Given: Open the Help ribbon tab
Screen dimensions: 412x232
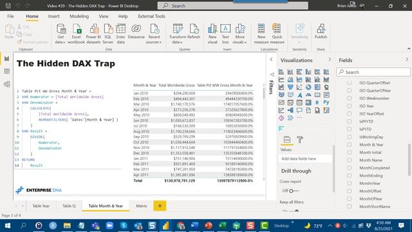Looking at the screenshot, I should 123,16.
